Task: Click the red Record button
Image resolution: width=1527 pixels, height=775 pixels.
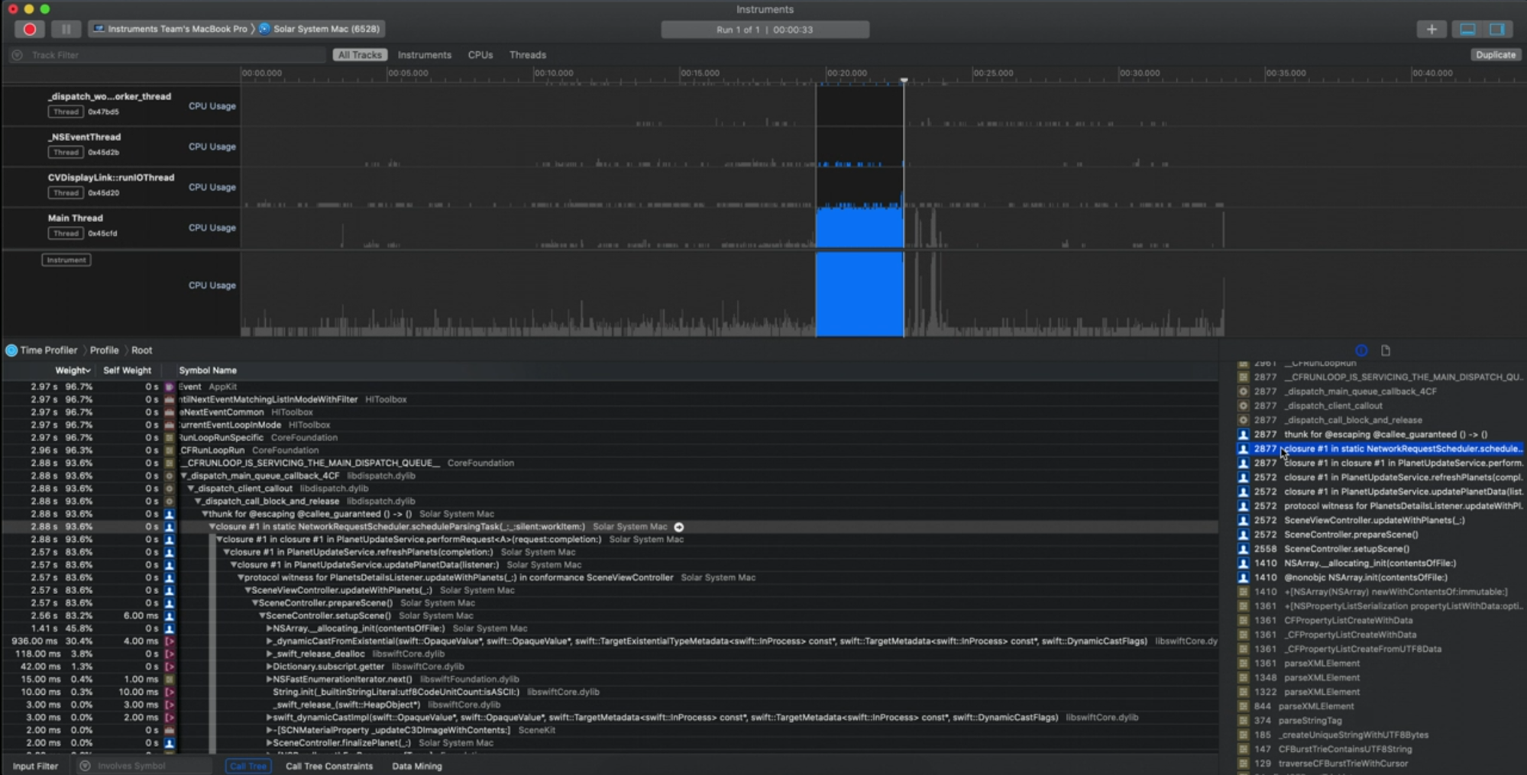Action: (30, 29)
